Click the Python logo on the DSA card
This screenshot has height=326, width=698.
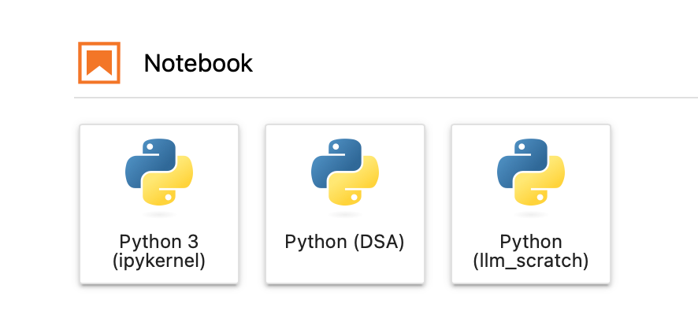[345, 172]
